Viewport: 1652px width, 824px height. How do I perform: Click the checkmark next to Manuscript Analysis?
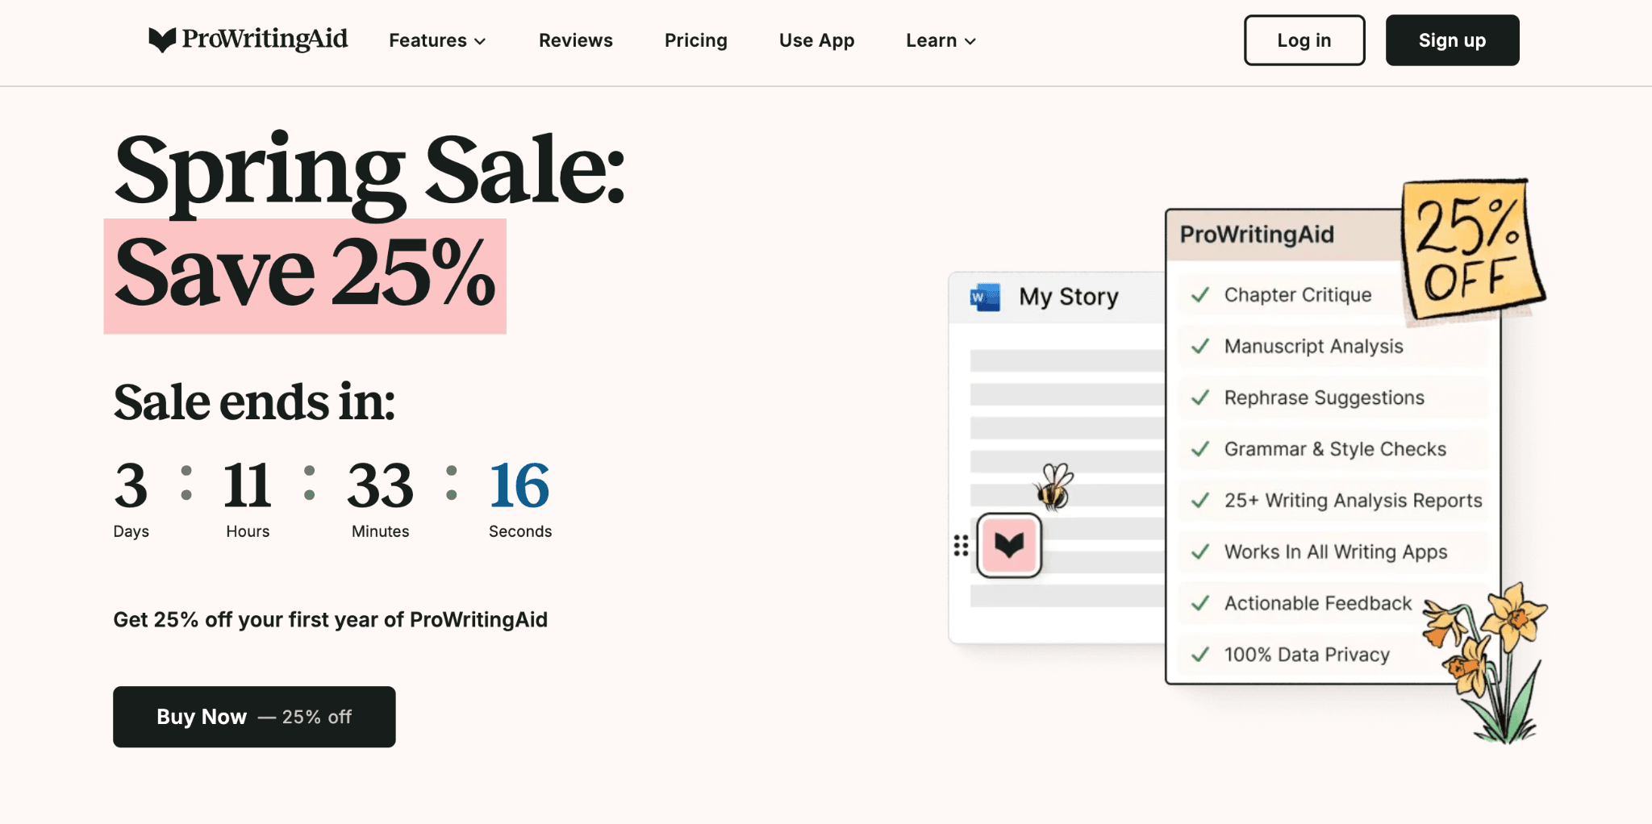[1200, 347]
